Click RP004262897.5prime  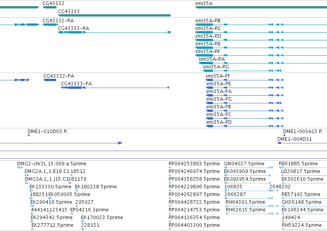click(x=194, y=194)
